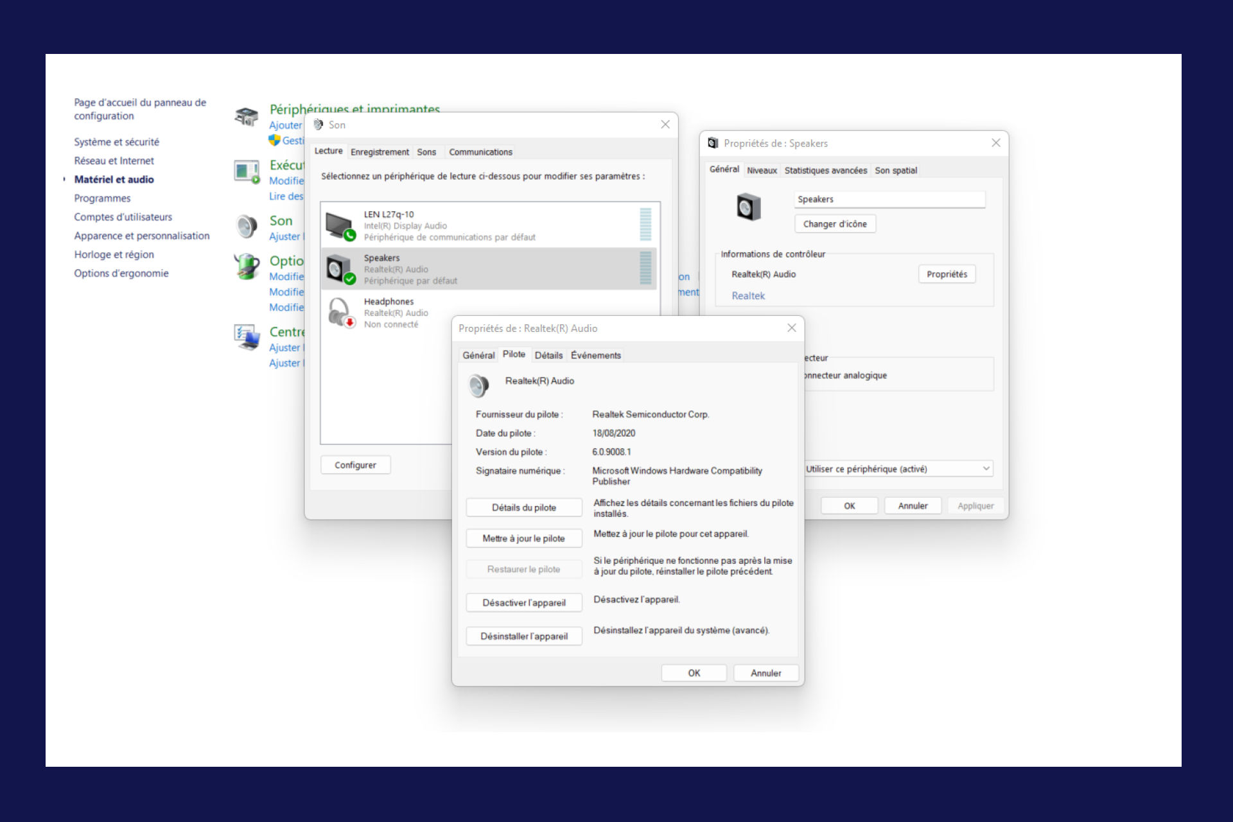
Task: Click Annuler in Realtek Audio properties
Action: coord(766,672)
